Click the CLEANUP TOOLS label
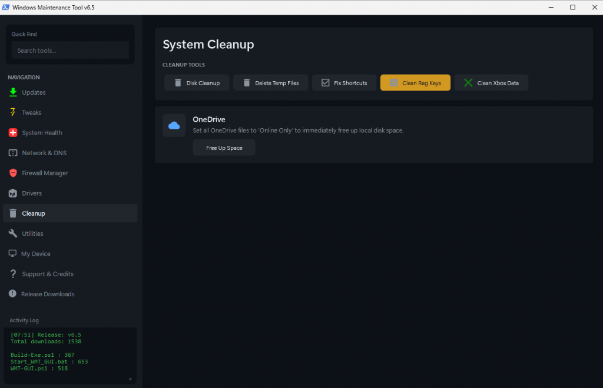The width and height of the screenshot is (603, 388). click(184, 65)
